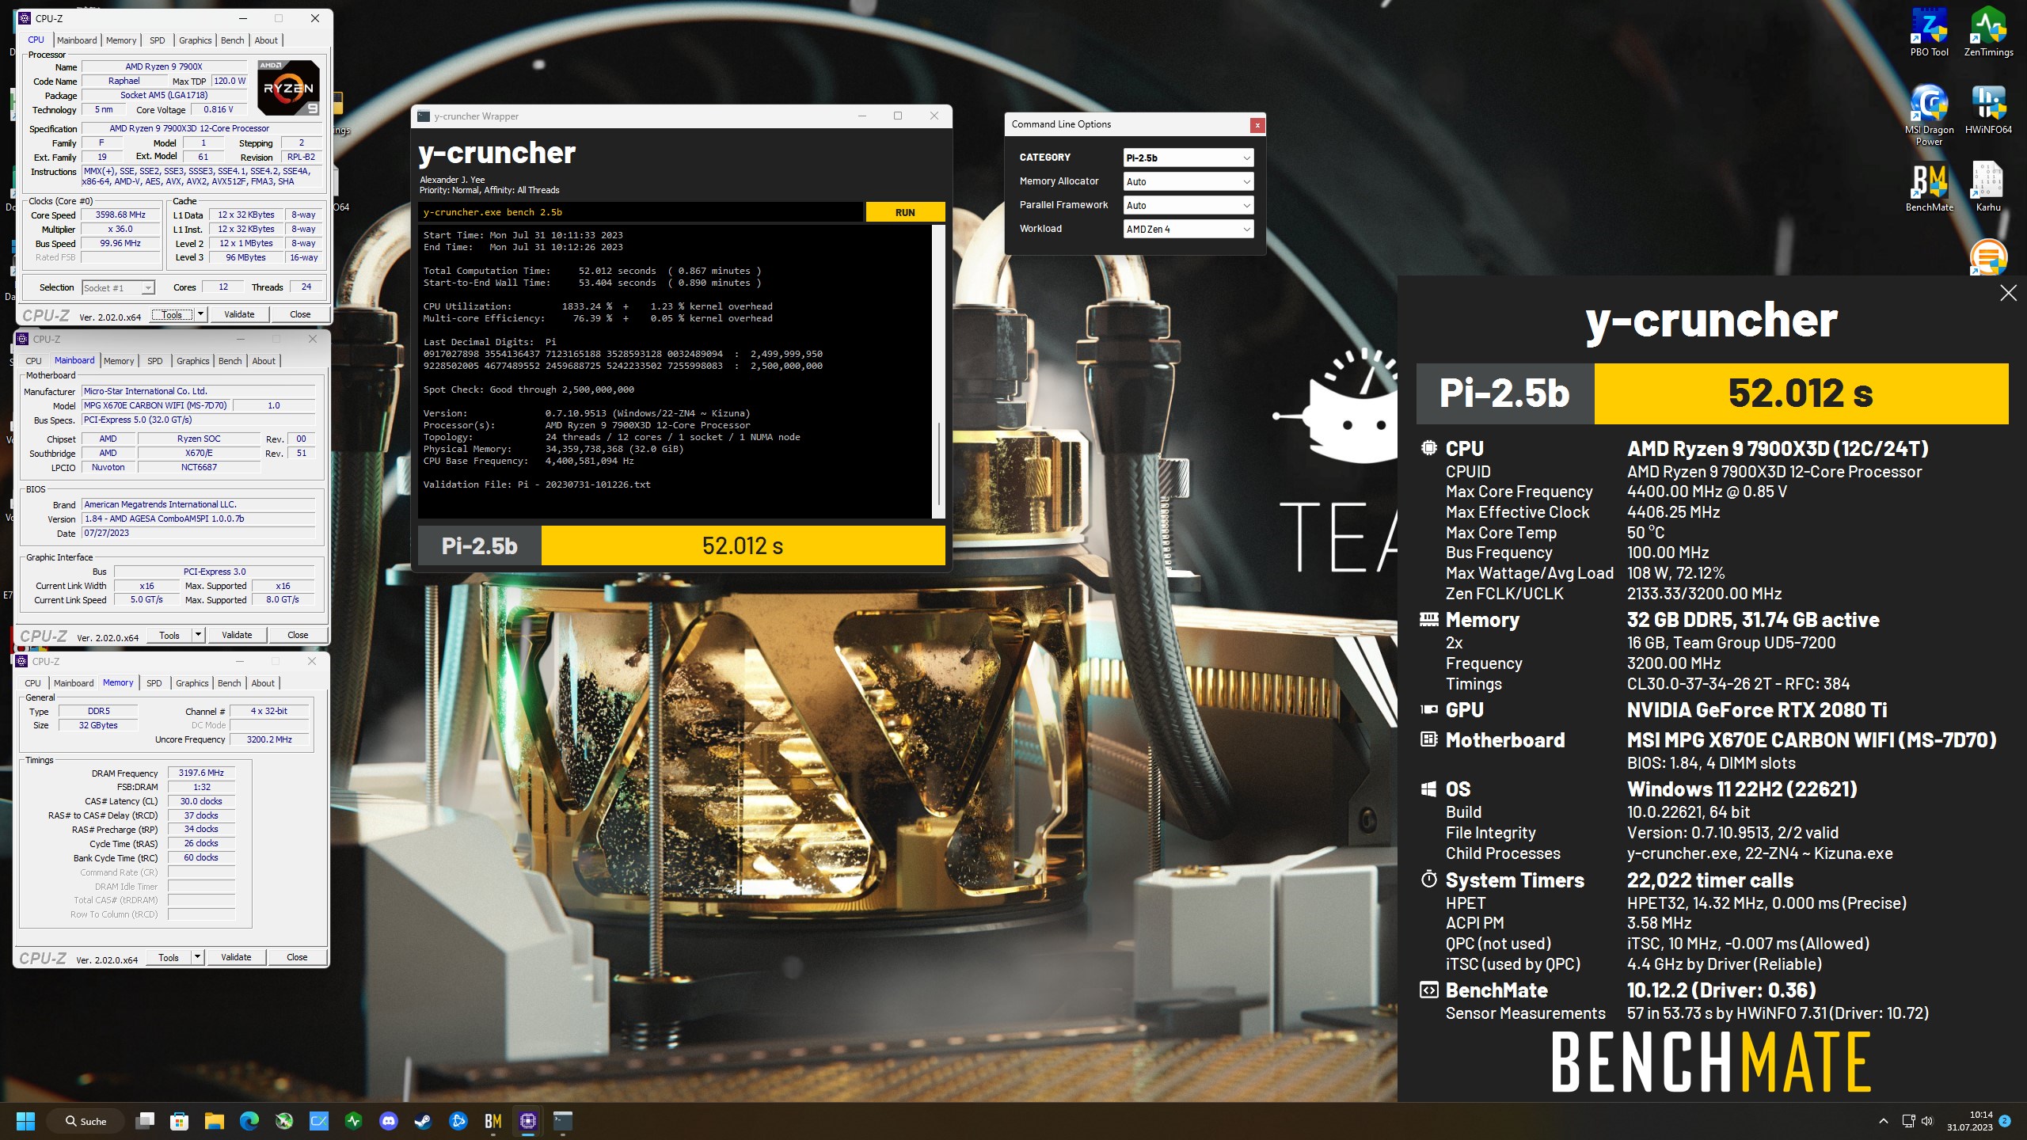Image resolution: width=2027 pixels, height=1140 pixels.
Task: Switch to CPU-Z via the purple taskbar icon
Action: coord(528,1121)
